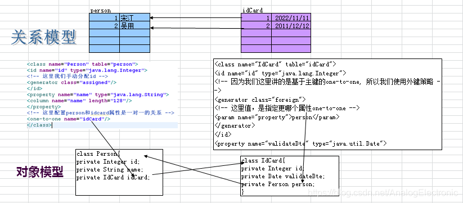Select comment 这里值，是指定更哪个属性one-to-one
463x203 pixels.
pos(287,109)
